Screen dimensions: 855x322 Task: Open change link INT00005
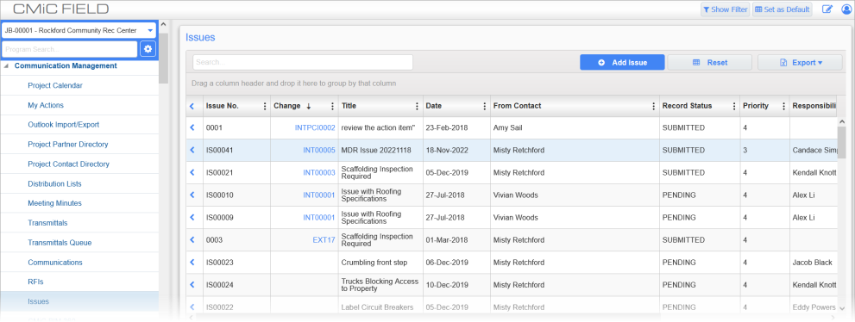click(319, 150)
